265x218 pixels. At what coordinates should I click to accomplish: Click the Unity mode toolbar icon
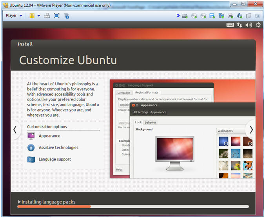66,16
